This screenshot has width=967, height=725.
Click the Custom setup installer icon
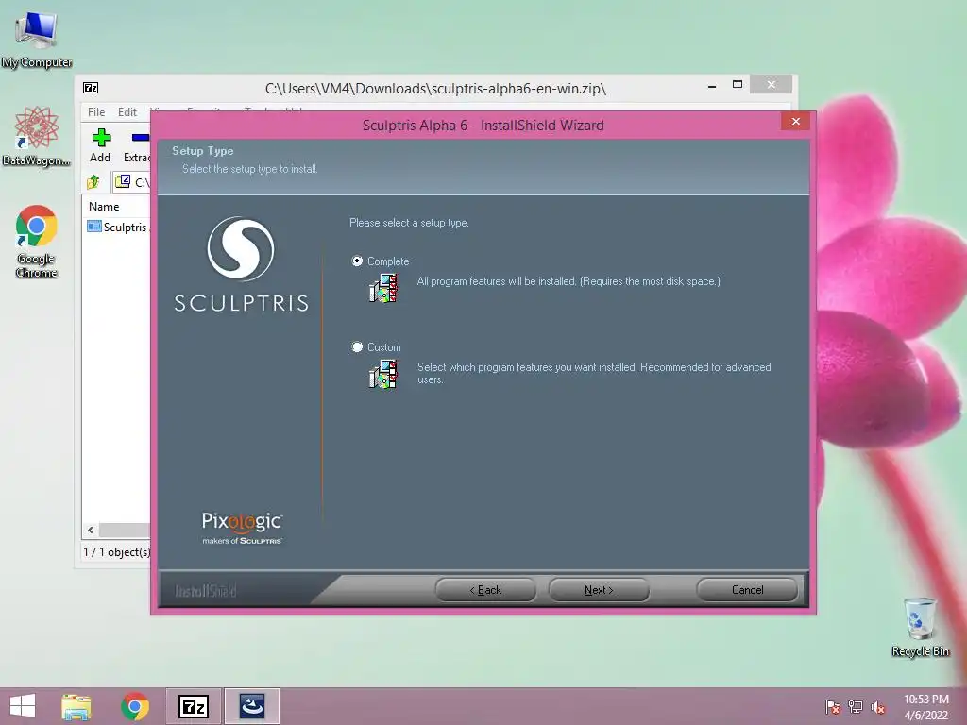pos(383,375)
